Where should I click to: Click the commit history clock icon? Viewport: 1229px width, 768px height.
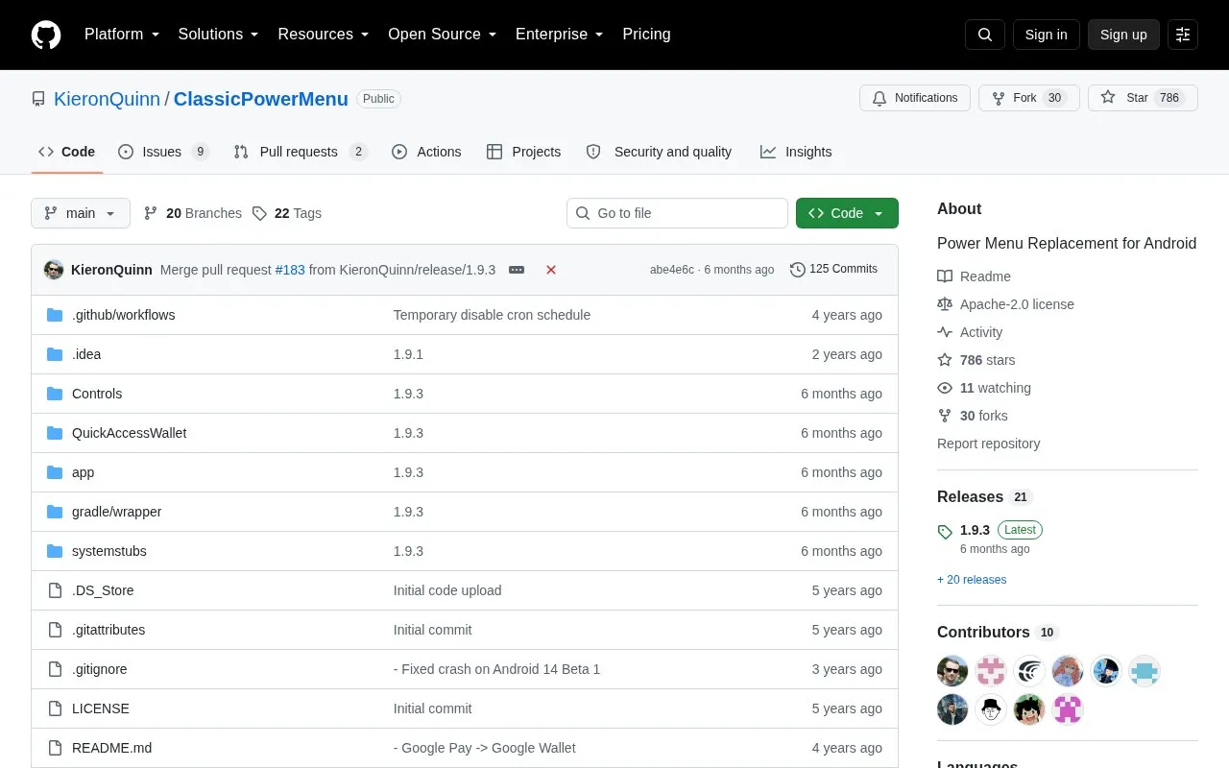(x=797, y=270)
